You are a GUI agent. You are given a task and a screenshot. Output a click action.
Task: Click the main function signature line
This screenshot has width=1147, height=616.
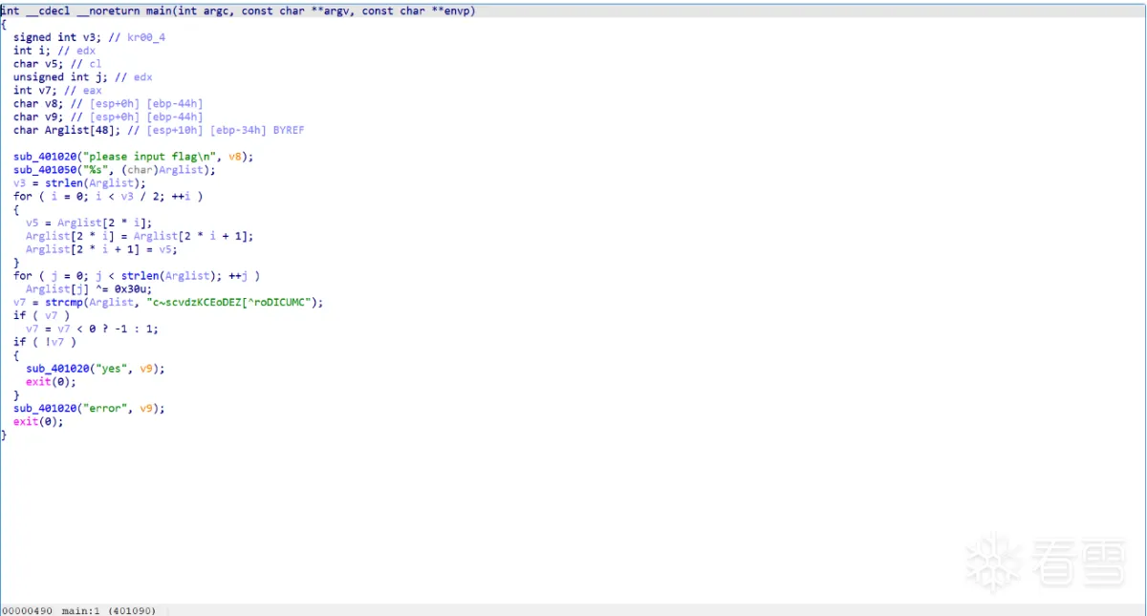tap(238, 11)
